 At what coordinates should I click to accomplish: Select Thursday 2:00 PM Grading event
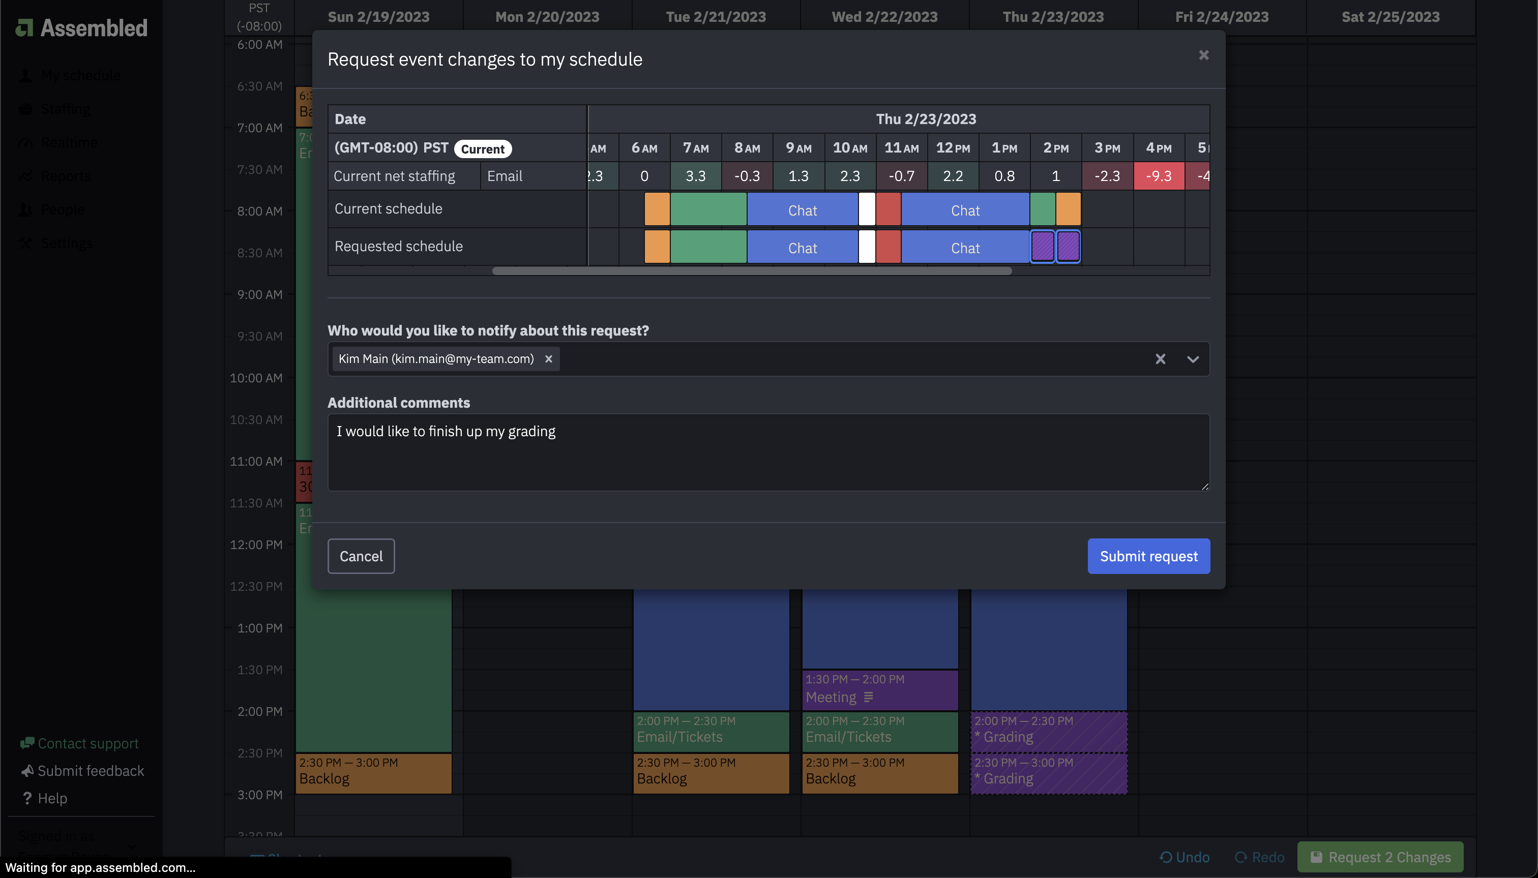point(1049,732)
